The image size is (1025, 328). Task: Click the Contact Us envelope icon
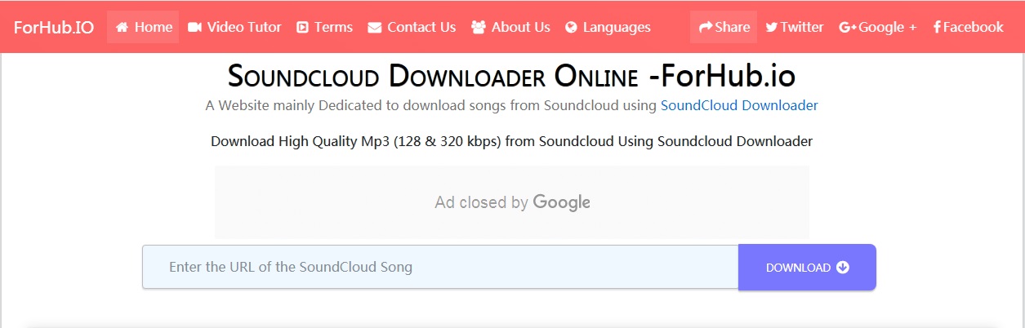pyautogui.click(x=375, y=27)
